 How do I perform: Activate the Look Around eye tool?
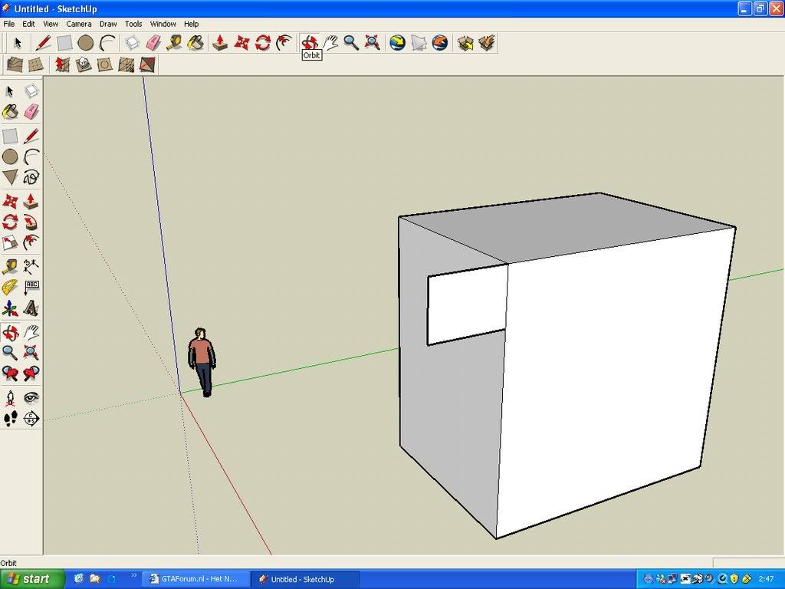pyautogui.click(x=31, y=398)
